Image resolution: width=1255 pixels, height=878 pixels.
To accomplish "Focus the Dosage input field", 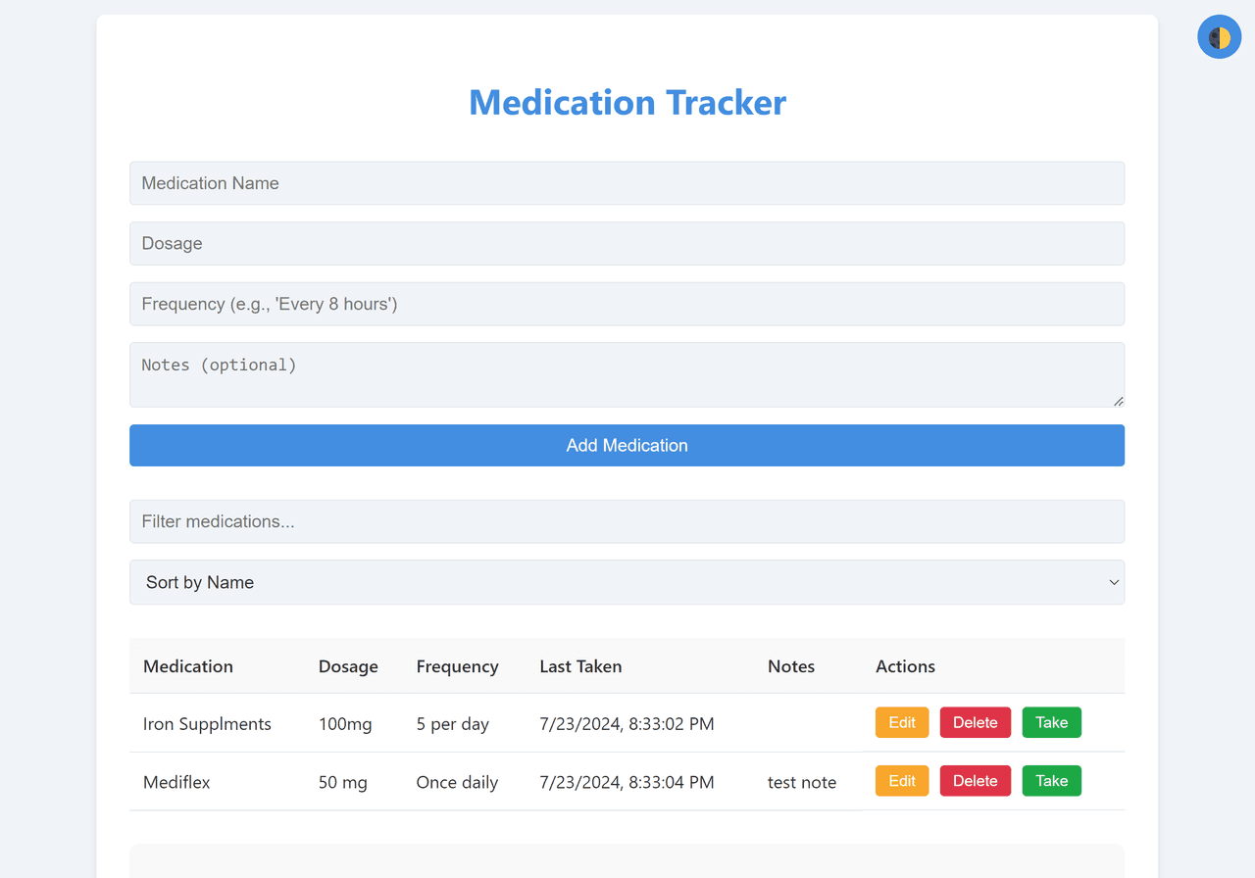I will click(x=627, y=243).
